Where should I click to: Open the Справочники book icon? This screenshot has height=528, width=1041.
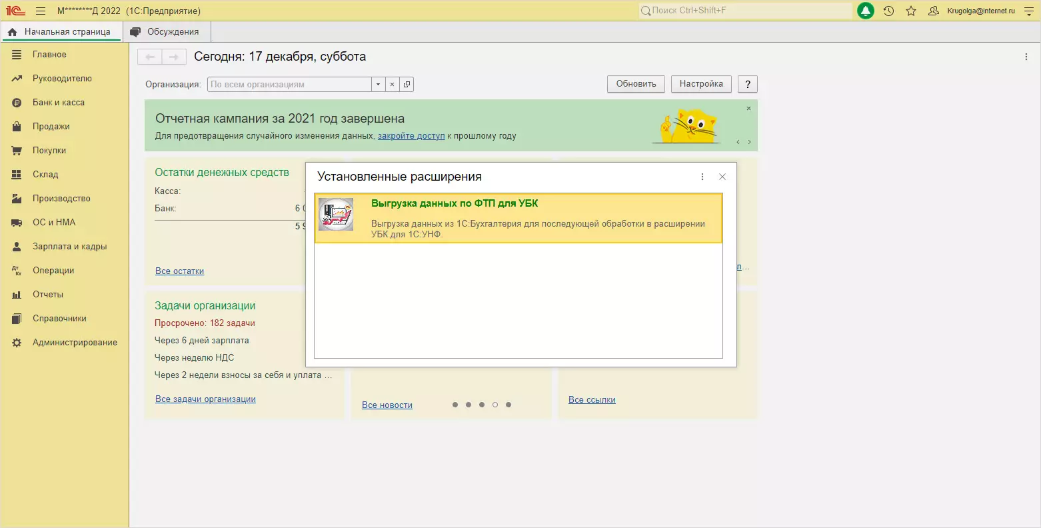(17, 319)
